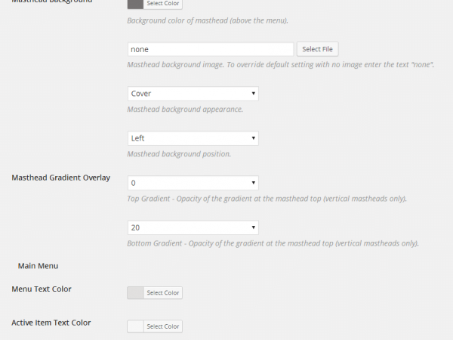453x340 pixels.
Task: Open the Cover background appearance dropdown
Action: point(193,94)
